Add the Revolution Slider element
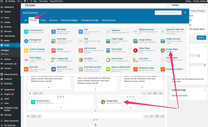The height and width of the screenshot is (127, 208). point(146,69)
